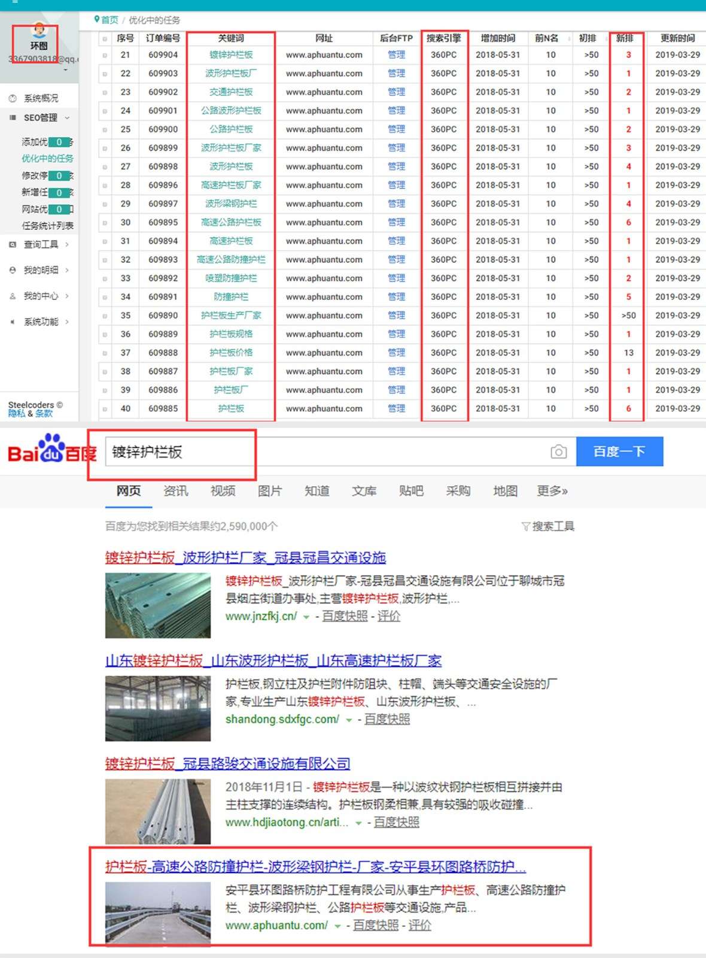Open result 镀锌护栏板_冠县路骏交通设施有限公司
The width and height of the screenshot is (706, 958).
coord(228,764)
